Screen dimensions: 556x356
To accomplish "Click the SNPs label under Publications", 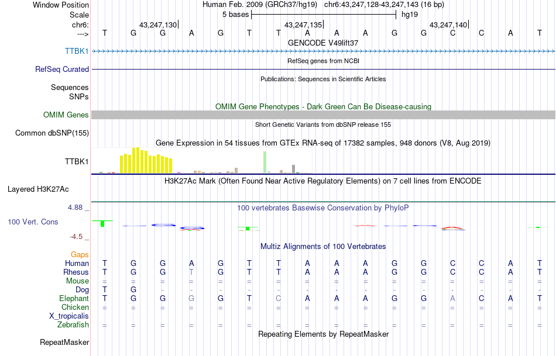I will click(79, 96).
